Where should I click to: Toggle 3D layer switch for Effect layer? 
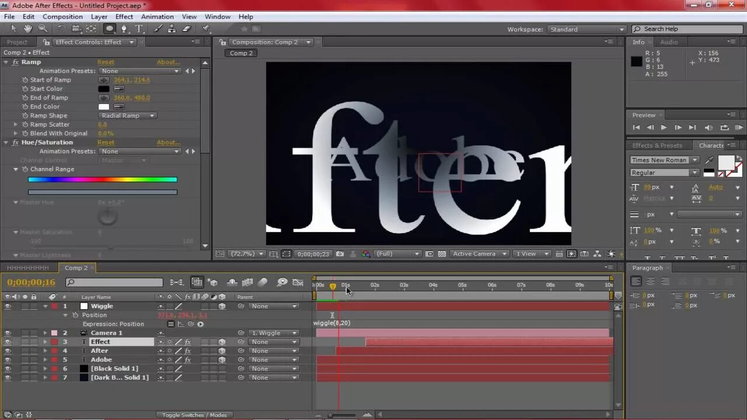coord(222,342)
